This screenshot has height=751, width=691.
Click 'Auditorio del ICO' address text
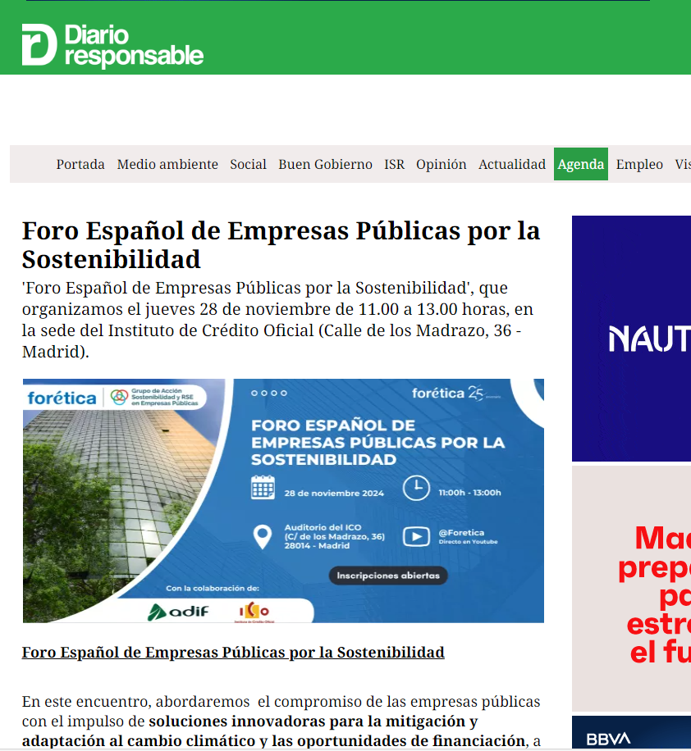(x=334, y=536)
